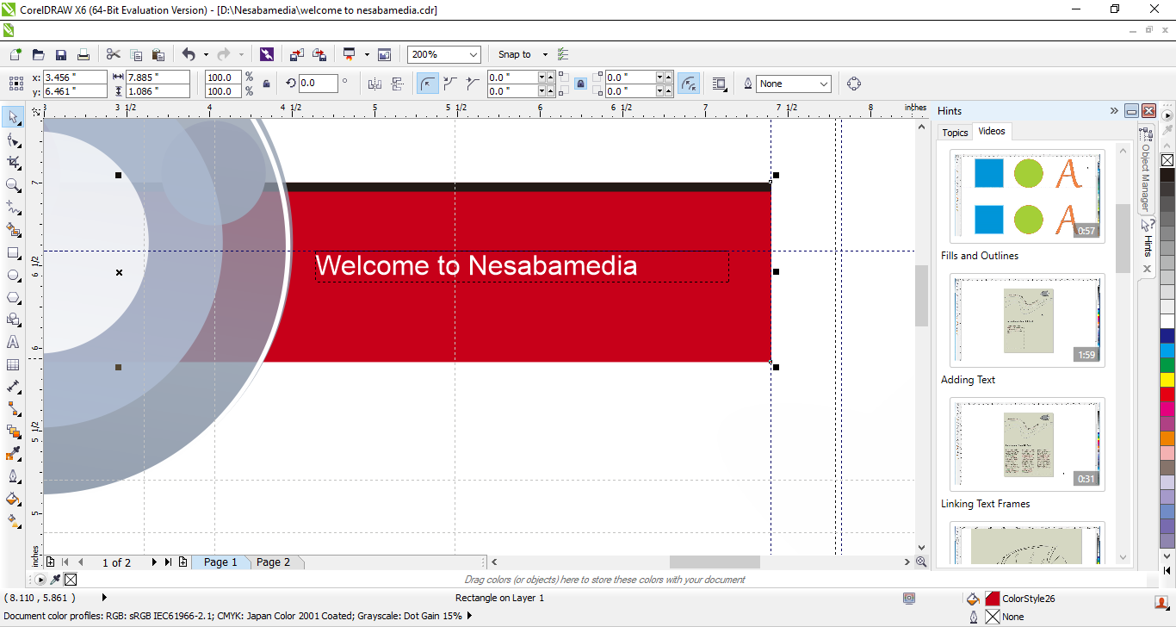Screen dimensions: 1176x627
Task: Toggle the edit corners together lock
Action: click(x=580, y=84)
